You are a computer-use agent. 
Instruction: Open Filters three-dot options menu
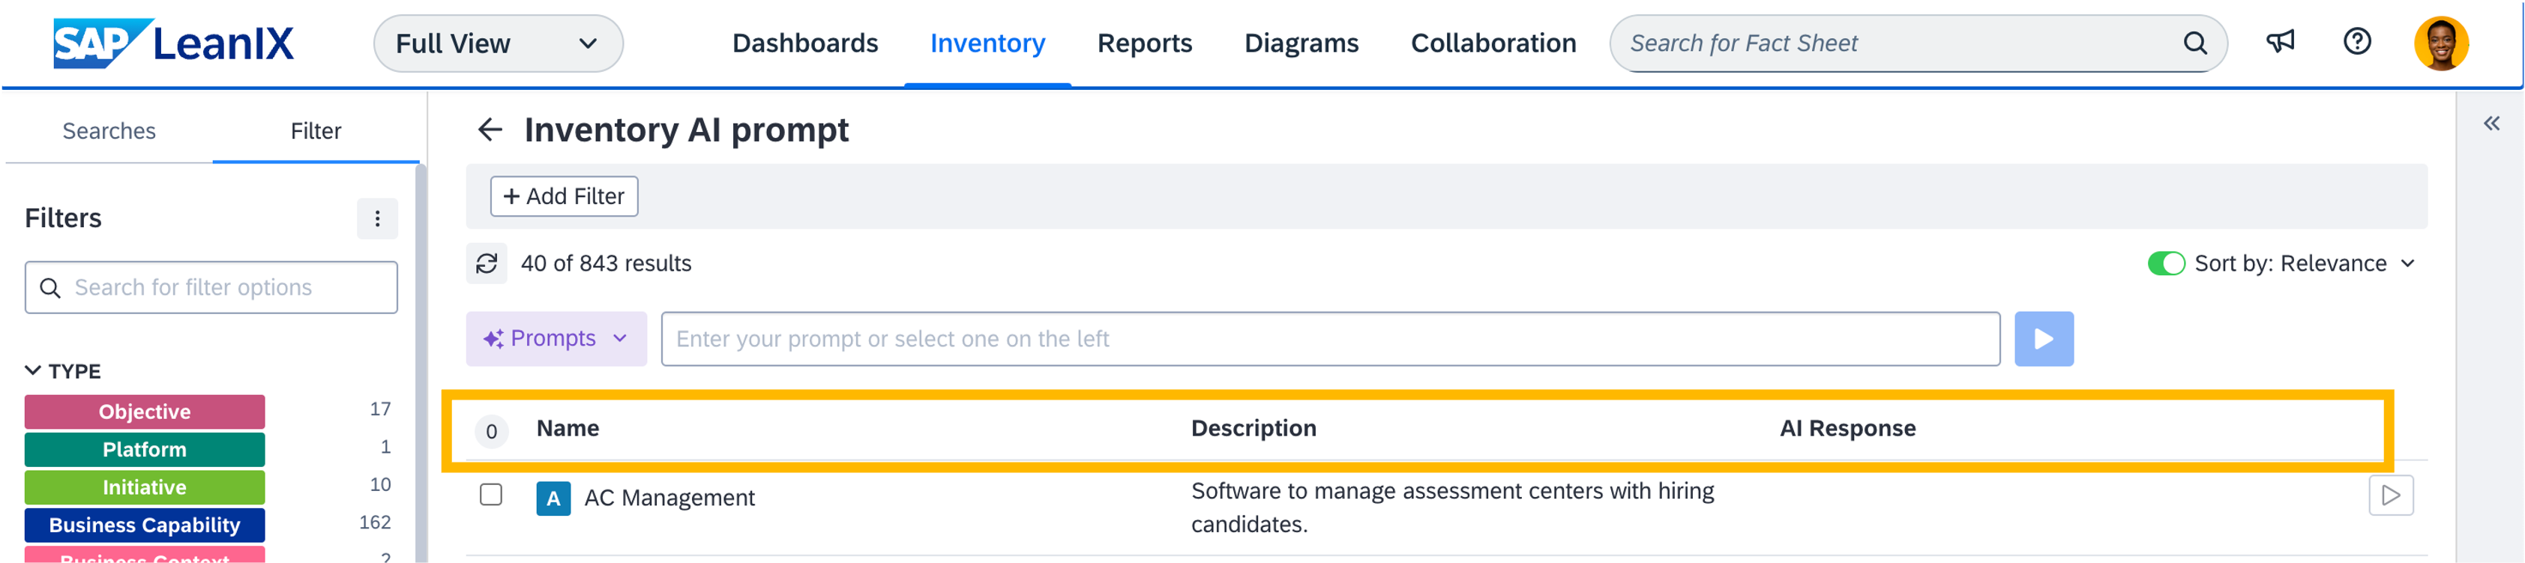click(x=377, y=219)
